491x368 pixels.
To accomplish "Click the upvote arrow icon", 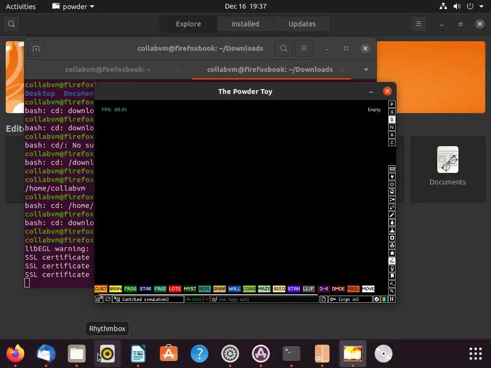I will pos(194,299).
